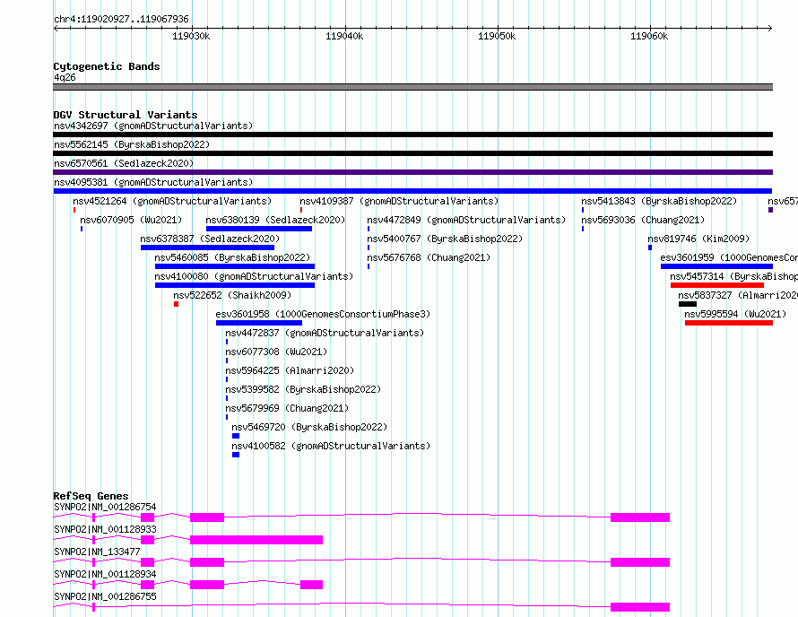Open the nsv5460085 ByrskaBishop2022 label
The image size is (798, 617).
pyautogui.click(x=232, y=257)
